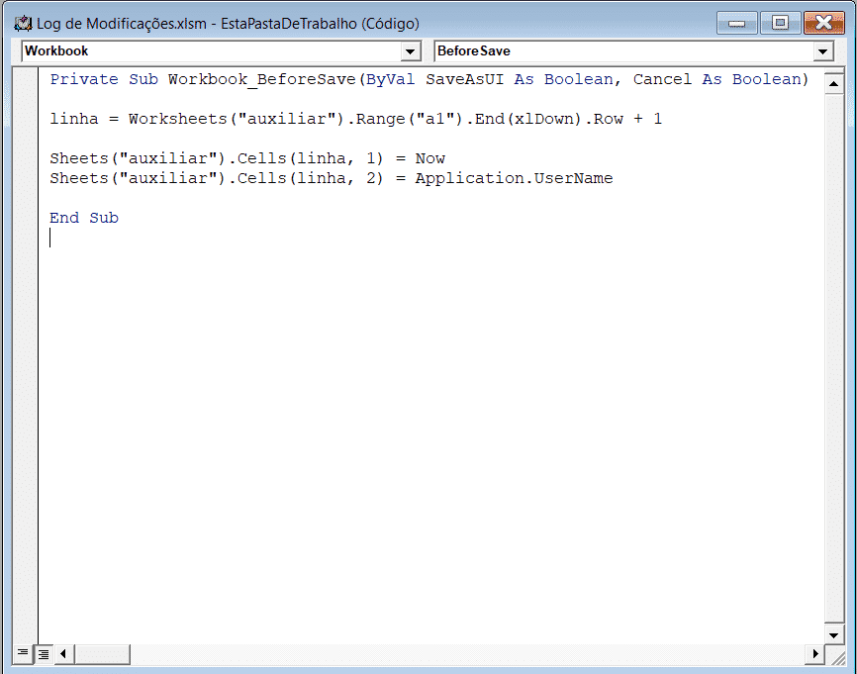The width and height of the screenshot is (857, 674).
Task: Open the Workbook object dropdown arrow
Action: click(x=410, y=51)
